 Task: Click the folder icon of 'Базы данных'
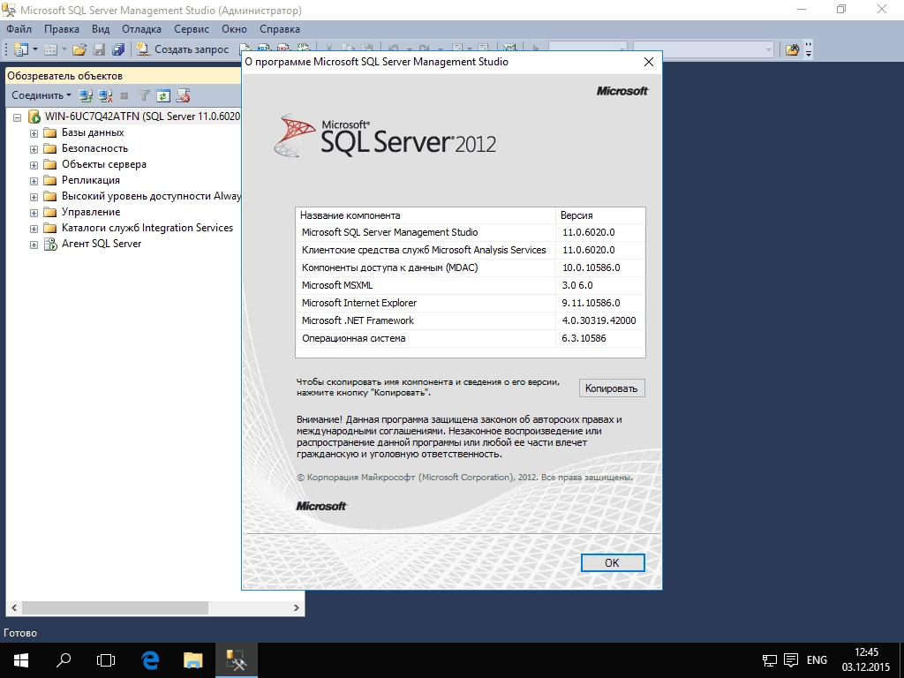pos(50,132)
